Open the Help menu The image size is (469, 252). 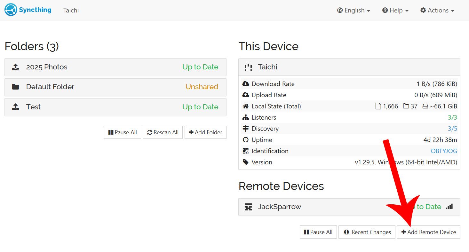pos(395,10)
